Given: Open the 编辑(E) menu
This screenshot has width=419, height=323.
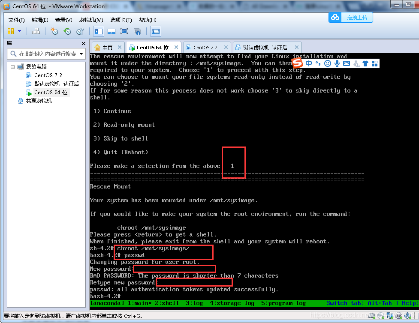Looking at the screenshot, I should click(x=40, y=20).
